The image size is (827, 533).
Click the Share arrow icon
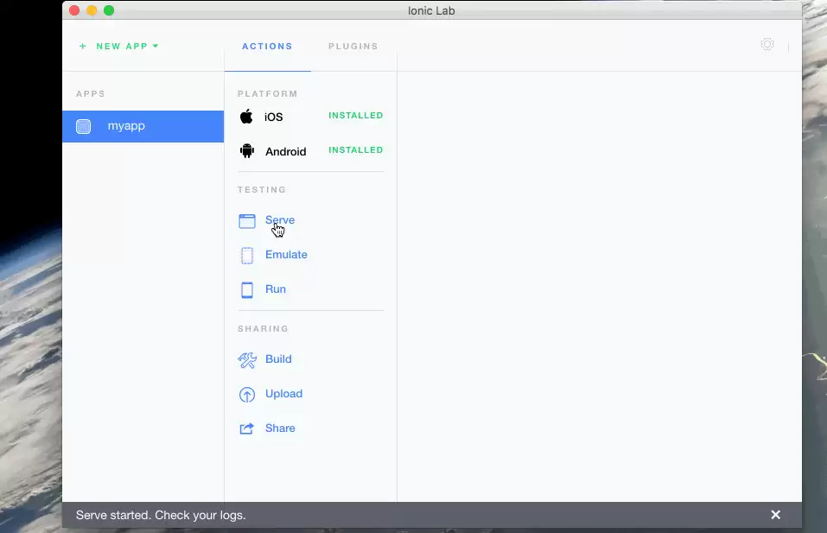click(x=247, y=428)
